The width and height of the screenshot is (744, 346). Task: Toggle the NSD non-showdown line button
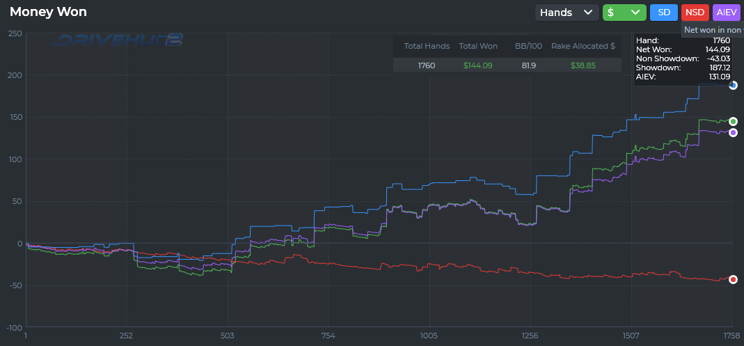[x=695, y=13]
